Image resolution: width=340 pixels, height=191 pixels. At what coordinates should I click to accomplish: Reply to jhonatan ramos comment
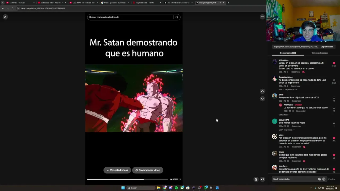[x=295, y=86]
